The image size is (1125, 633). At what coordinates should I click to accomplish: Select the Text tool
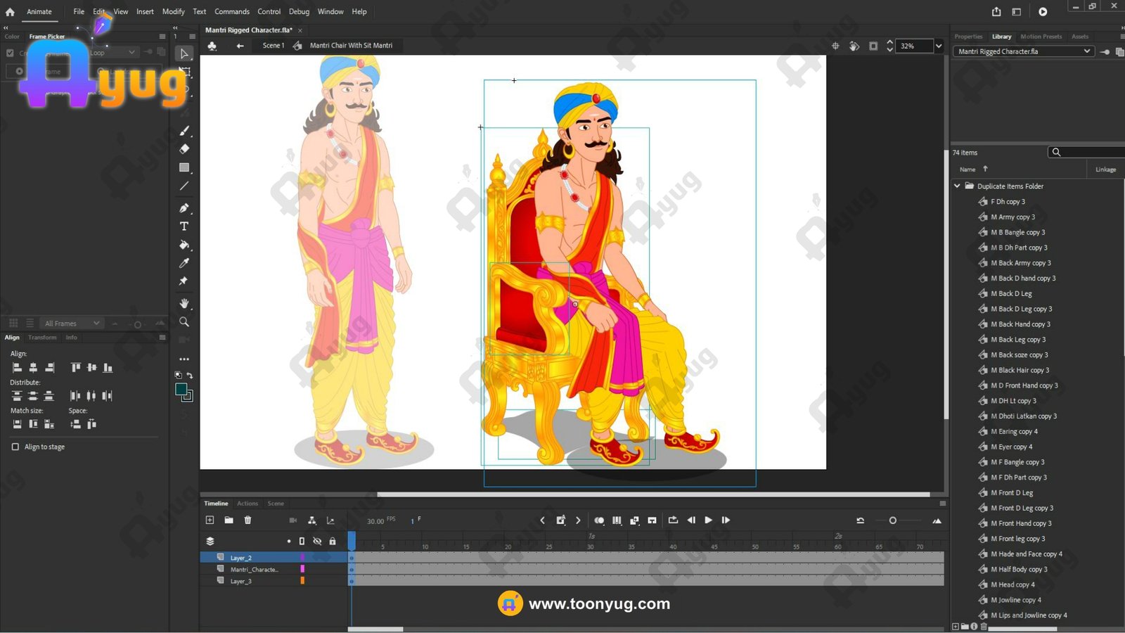(184, 226)
